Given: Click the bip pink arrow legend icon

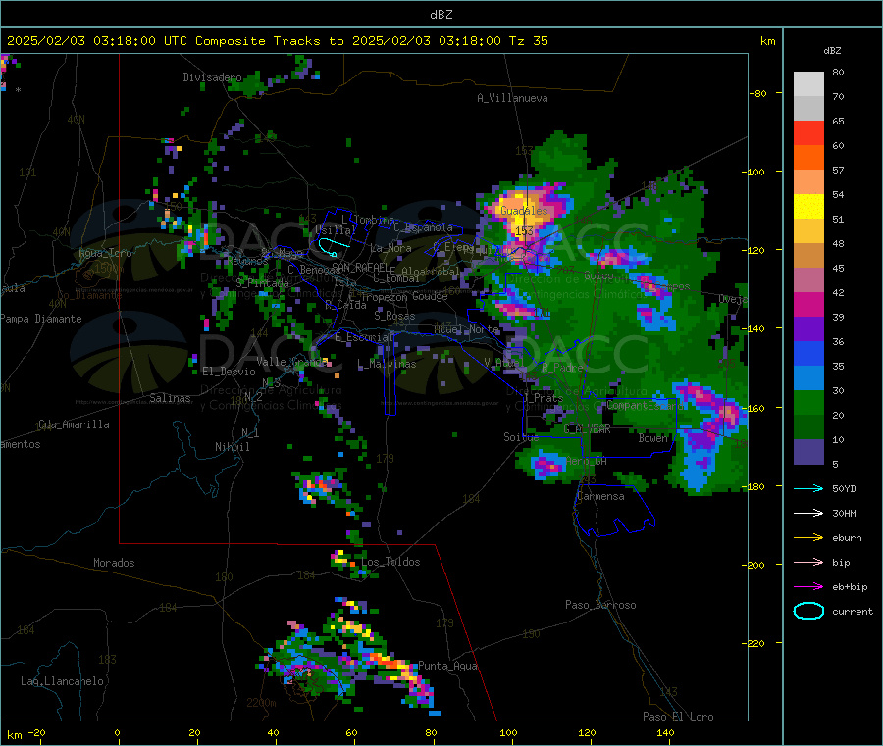Looking at the screenshot, I should click(x=808, y=562).
